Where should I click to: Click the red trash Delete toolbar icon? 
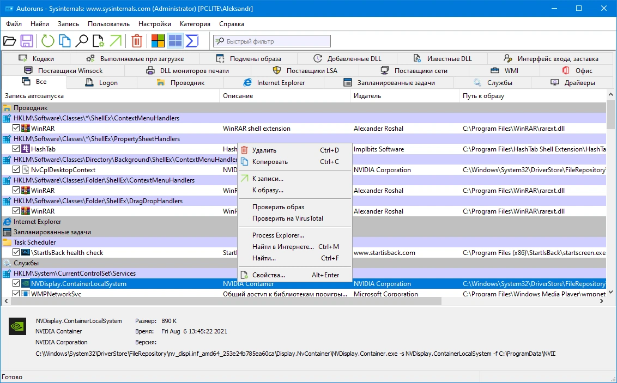[137, 41]
